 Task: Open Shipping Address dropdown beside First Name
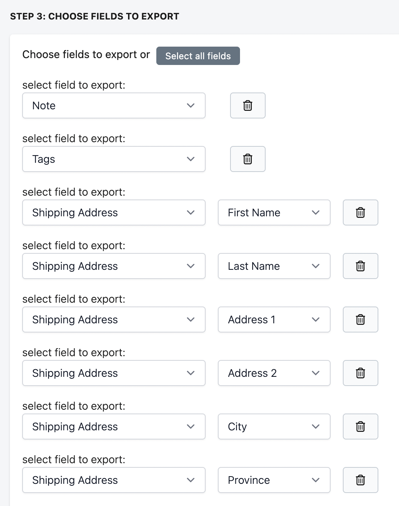[114, 212]
